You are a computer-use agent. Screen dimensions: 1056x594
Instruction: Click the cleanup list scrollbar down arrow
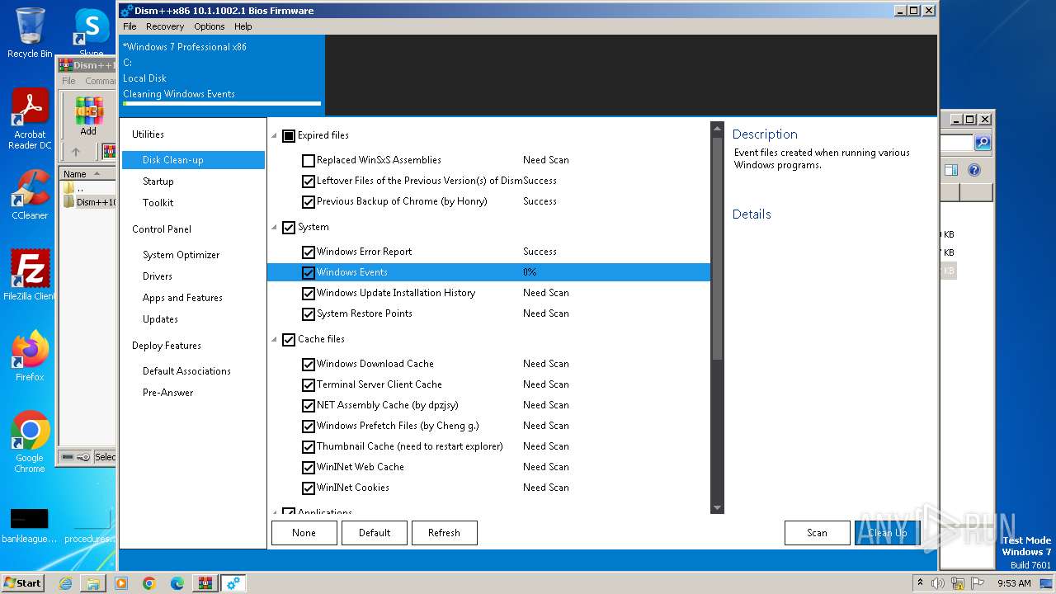click(717, 508)
